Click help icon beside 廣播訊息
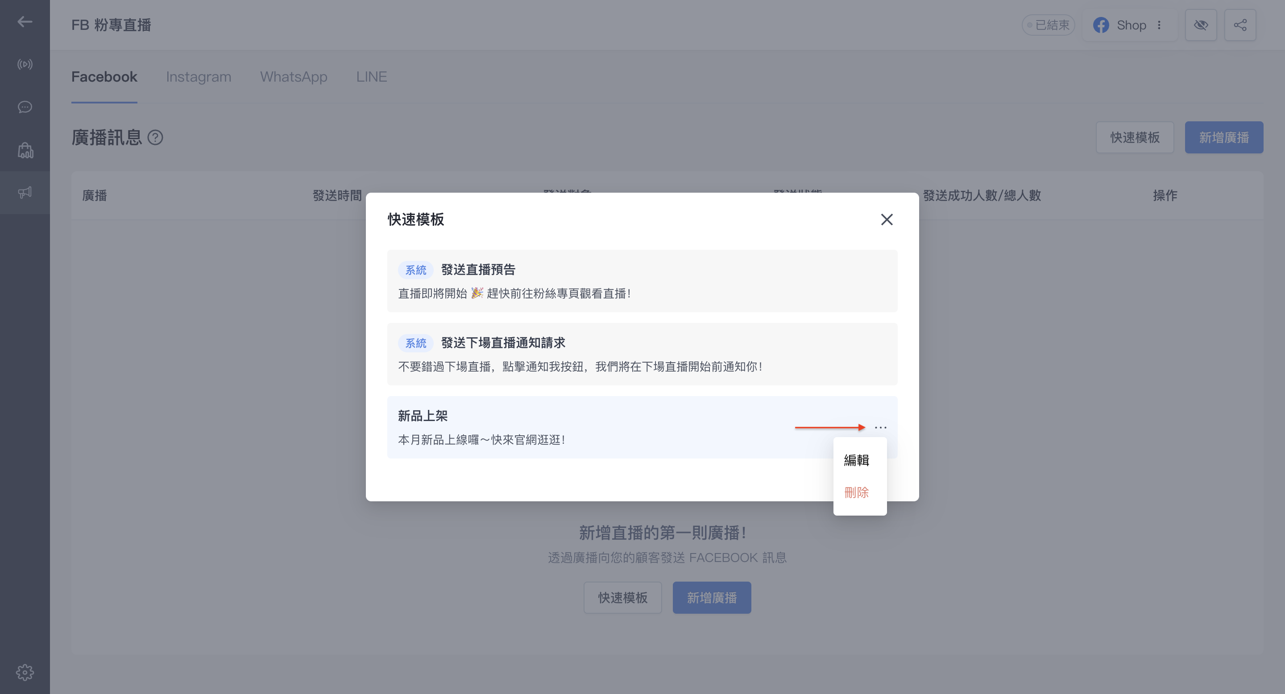The height and width of the screenshot is (694, 1285). (155, 138)
